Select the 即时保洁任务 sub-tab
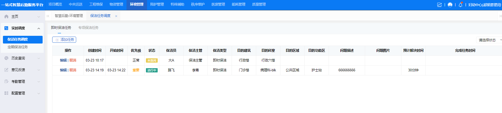The width and height of the screenshot is (502, 113). pyautogui.click(x=61, y=28)
